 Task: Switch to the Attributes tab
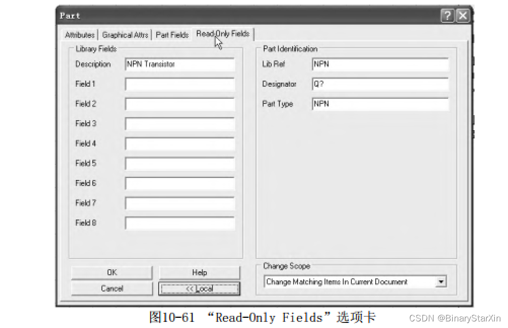[x=80, y=34]
